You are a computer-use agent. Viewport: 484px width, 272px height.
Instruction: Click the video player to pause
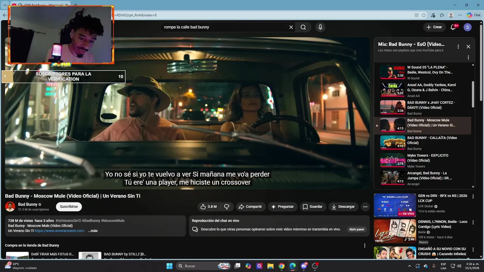point(187,113)
